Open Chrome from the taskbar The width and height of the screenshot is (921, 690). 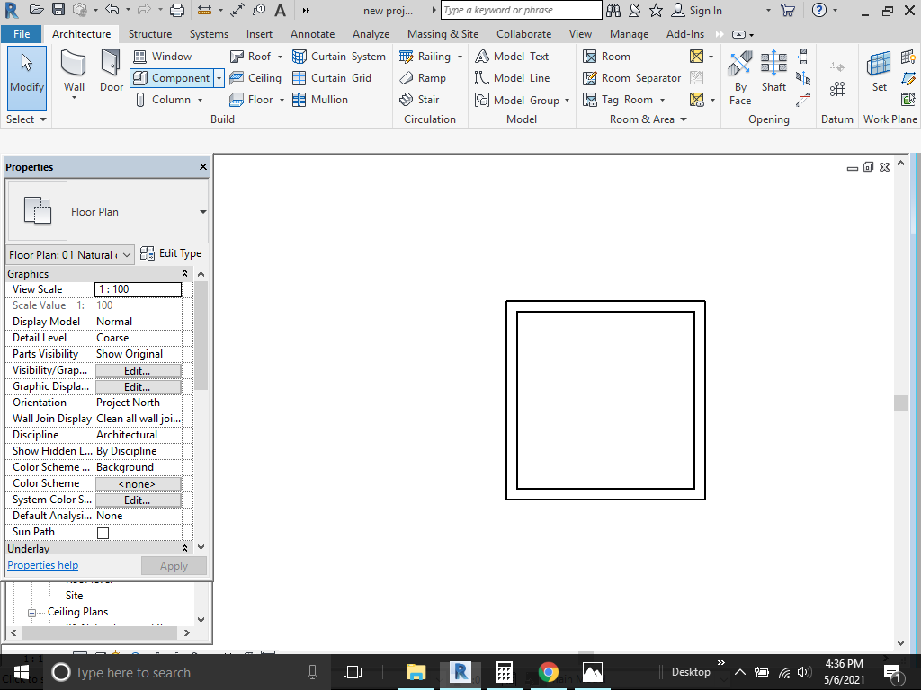pyautogui.click(x=548, y=672)
